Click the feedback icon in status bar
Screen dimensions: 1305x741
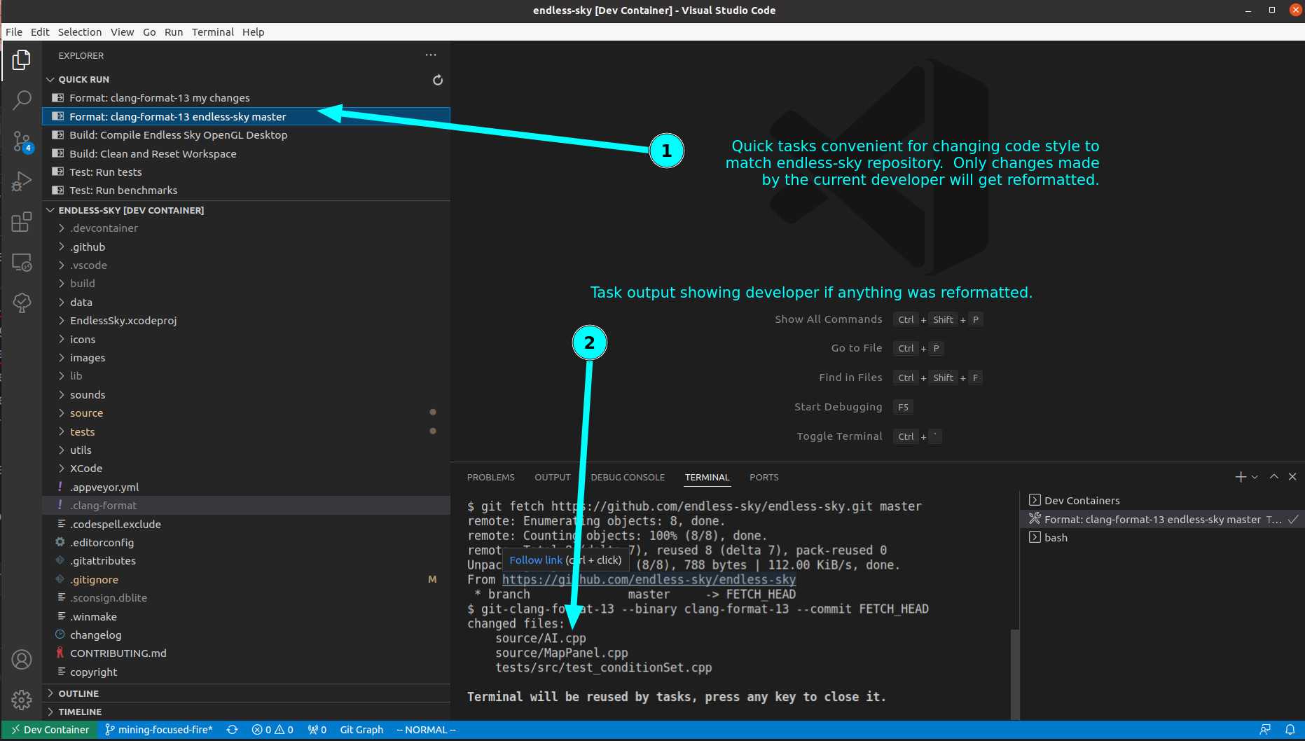point(1265,730)
